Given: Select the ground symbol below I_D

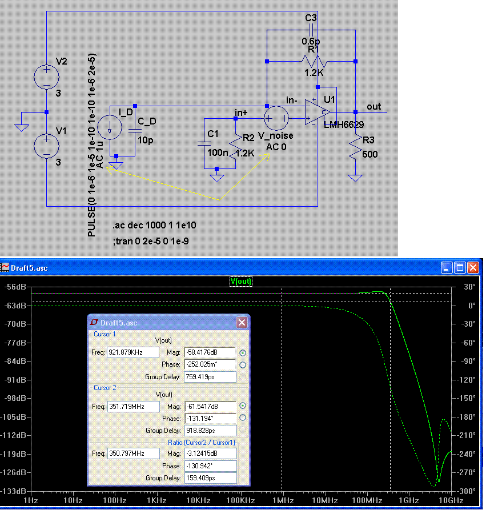Looking at the screenshot, I should (116, 166).
